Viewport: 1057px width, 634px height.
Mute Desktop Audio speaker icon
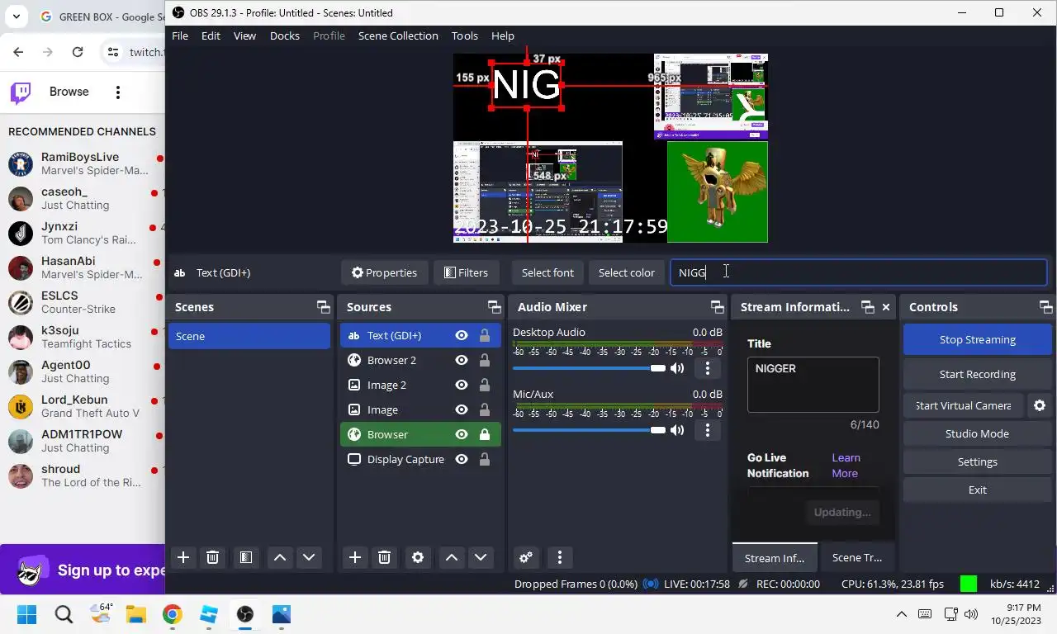click(677, 368)
